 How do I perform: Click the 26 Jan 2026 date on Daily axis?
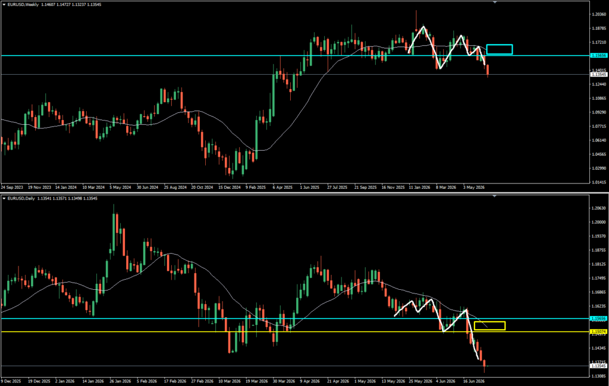pos(120,381)
